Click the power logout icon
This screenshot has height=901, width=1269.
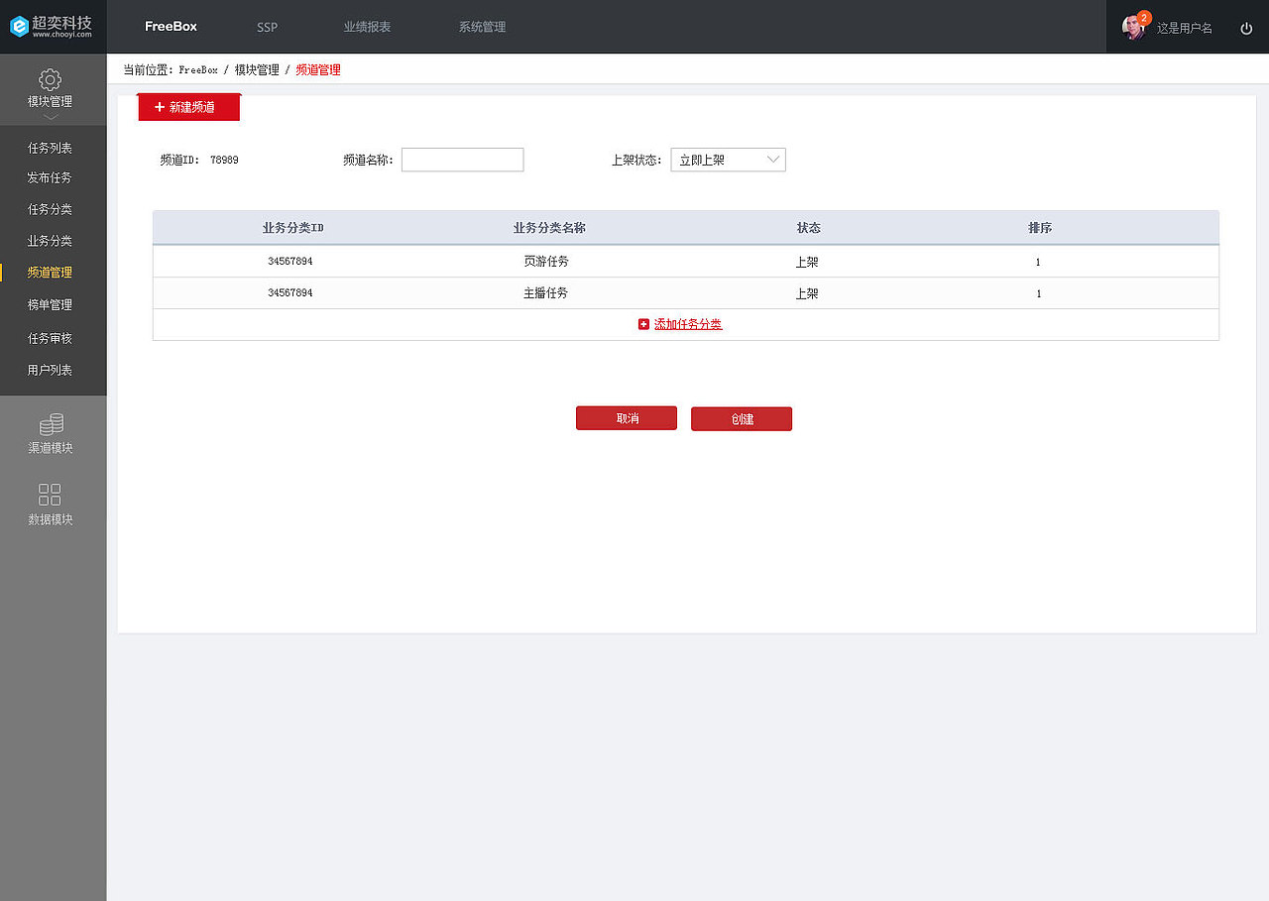click(x=1246, y=28)
